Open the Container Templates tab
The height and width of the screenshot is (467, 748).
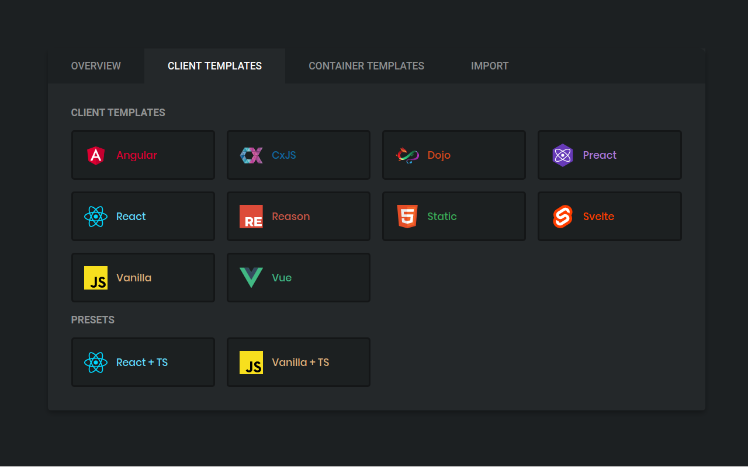(366, 66)
